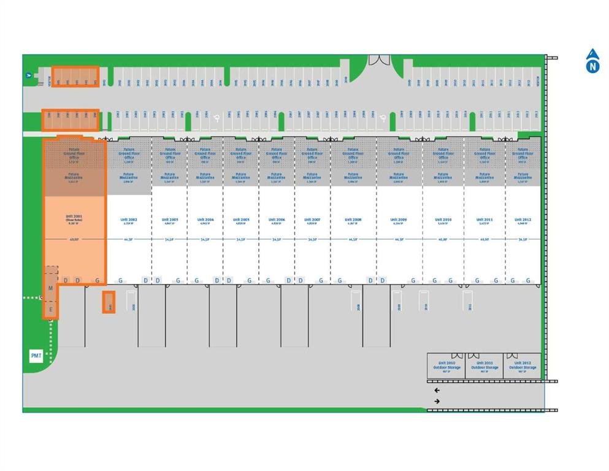
Task: Click the right-pointing entry arrow at driveway
Action: click(437, 401)
